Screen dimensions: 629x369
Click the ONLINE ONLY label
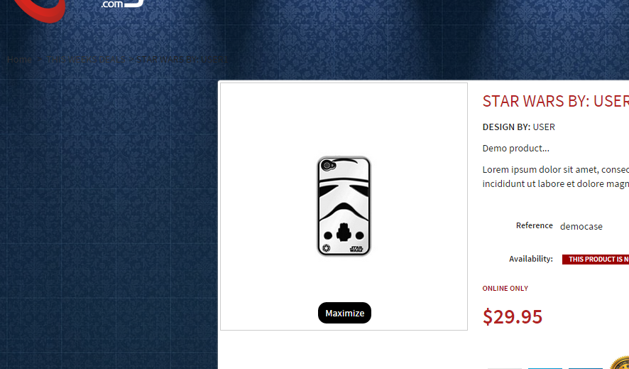point(505,288)
